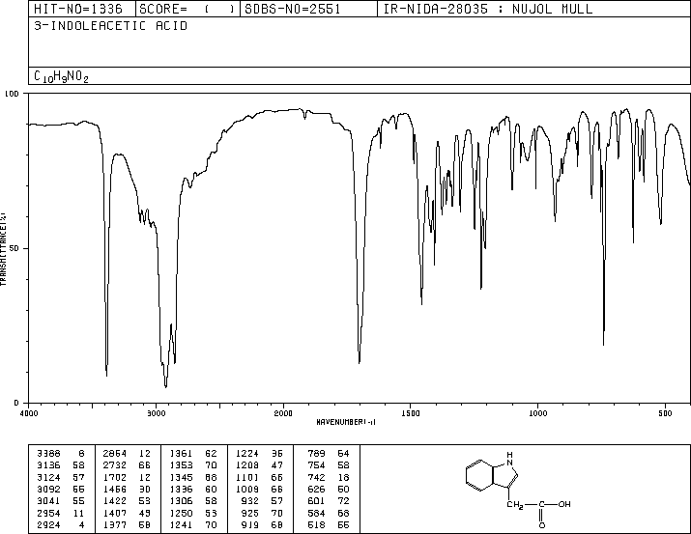691x534 pixels.
Task: Click the 1336 entry in the peak table
Action: (x=193, y=489)
